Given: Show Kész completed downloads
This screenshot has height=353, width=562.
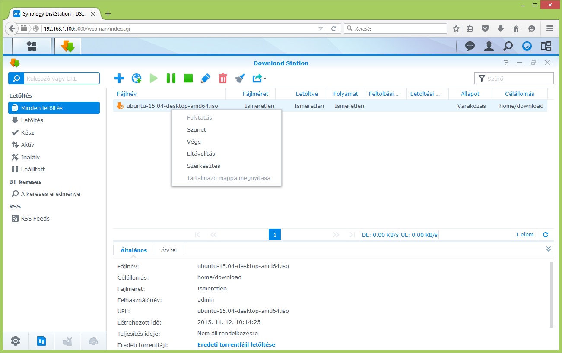Looking at the screenshot, I should click(x=54, y=132).
